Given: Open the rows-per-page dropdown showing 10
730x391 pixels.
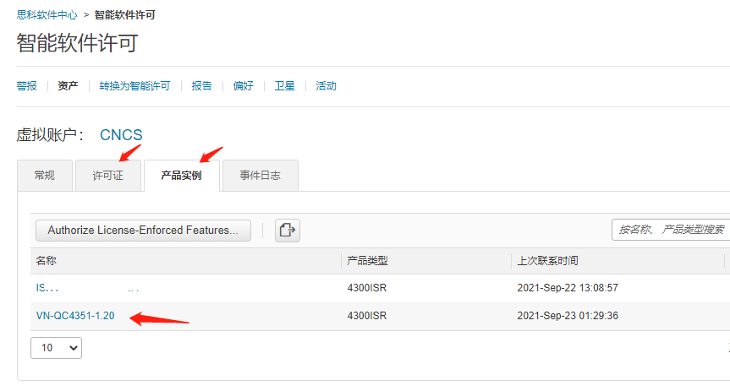Looking at the screenshot, I should click(x=56, y=347).
